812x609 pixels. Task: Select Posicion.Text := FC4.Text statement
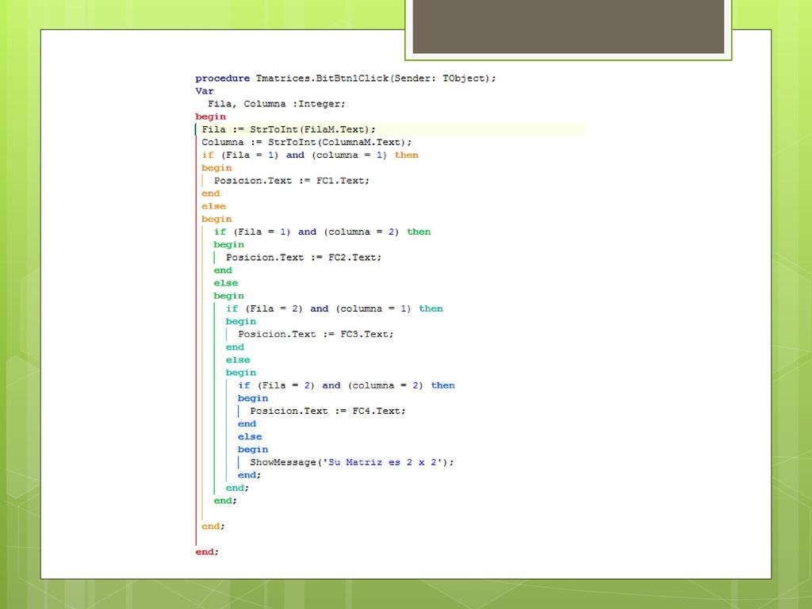pyautogui.click(x=327, y=412)
